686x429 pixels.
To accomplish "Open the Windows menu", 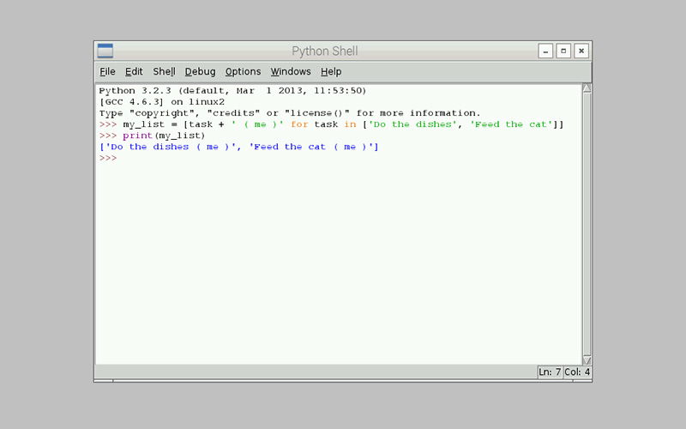I will (x=291, y=71).
